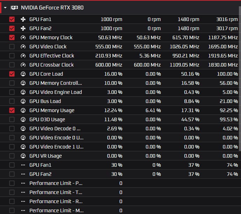Click the ellipsis icon for GPU Fan2 percent row
The width and height of the screenshot is (241, 214).
23,174
